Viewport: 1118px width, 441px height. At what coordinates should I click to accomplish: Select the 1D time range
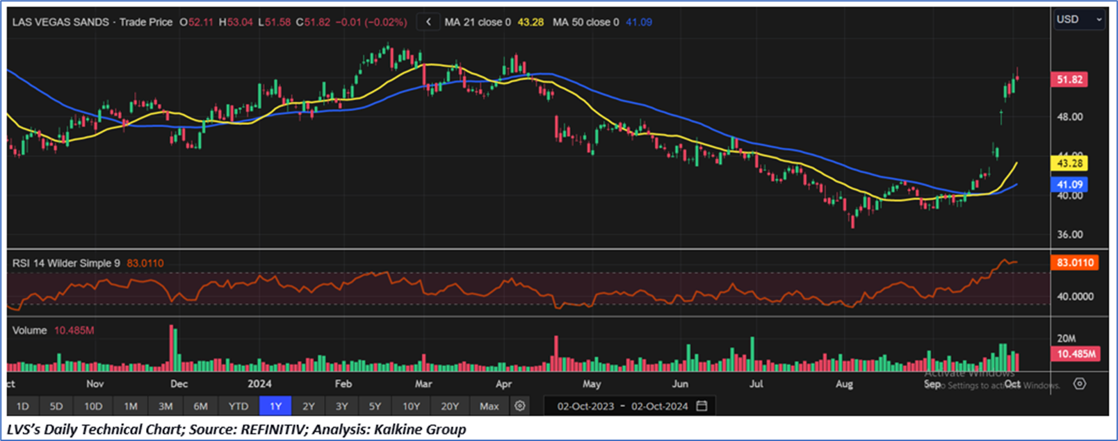[22, 406]
